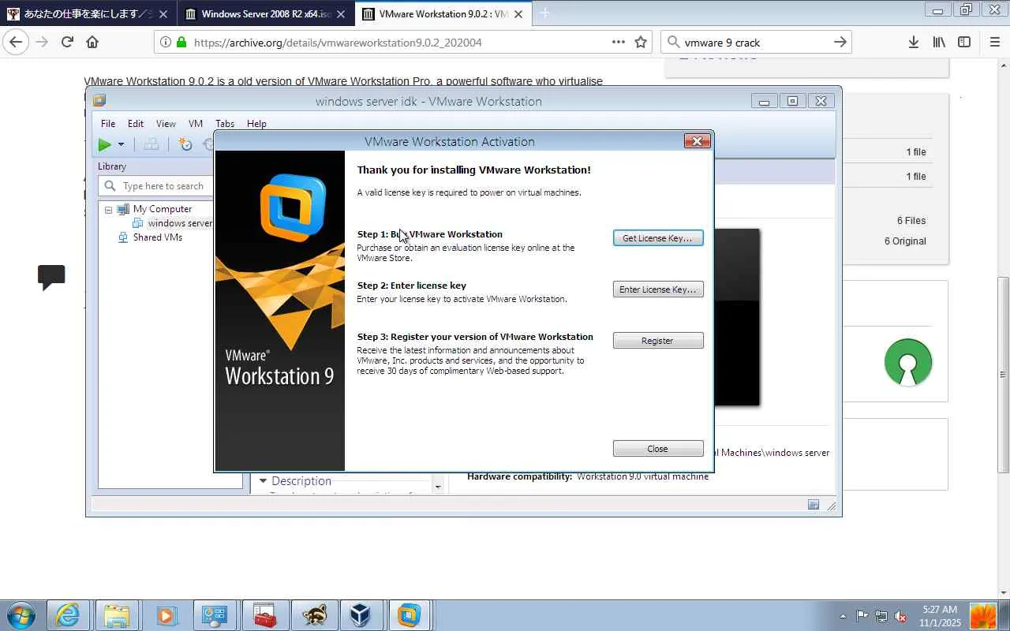The height and width of the screenshot is (631, 1010).
Task: Click the black speech bubble feedback icon
Action: (51, 277)
